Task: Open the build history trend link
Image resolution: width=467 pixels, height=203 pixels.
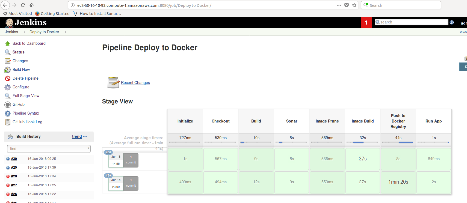Action: 77,136
